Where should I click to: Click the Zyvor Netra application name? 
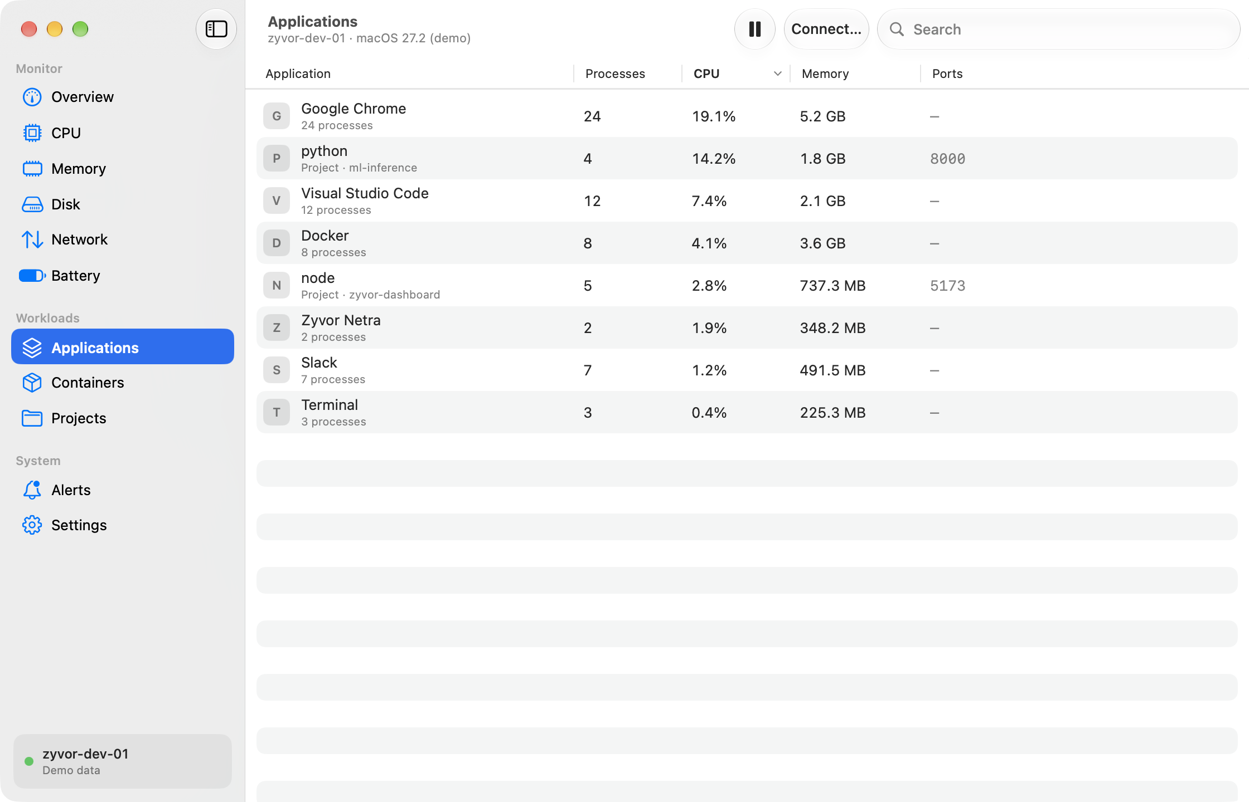tap(341, 320)
